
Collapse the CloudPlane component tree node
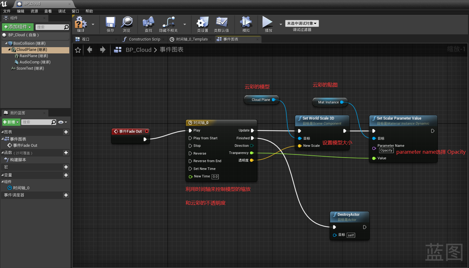[9, 50]
